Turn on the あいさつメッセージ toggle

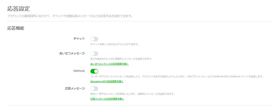(94, 53)
